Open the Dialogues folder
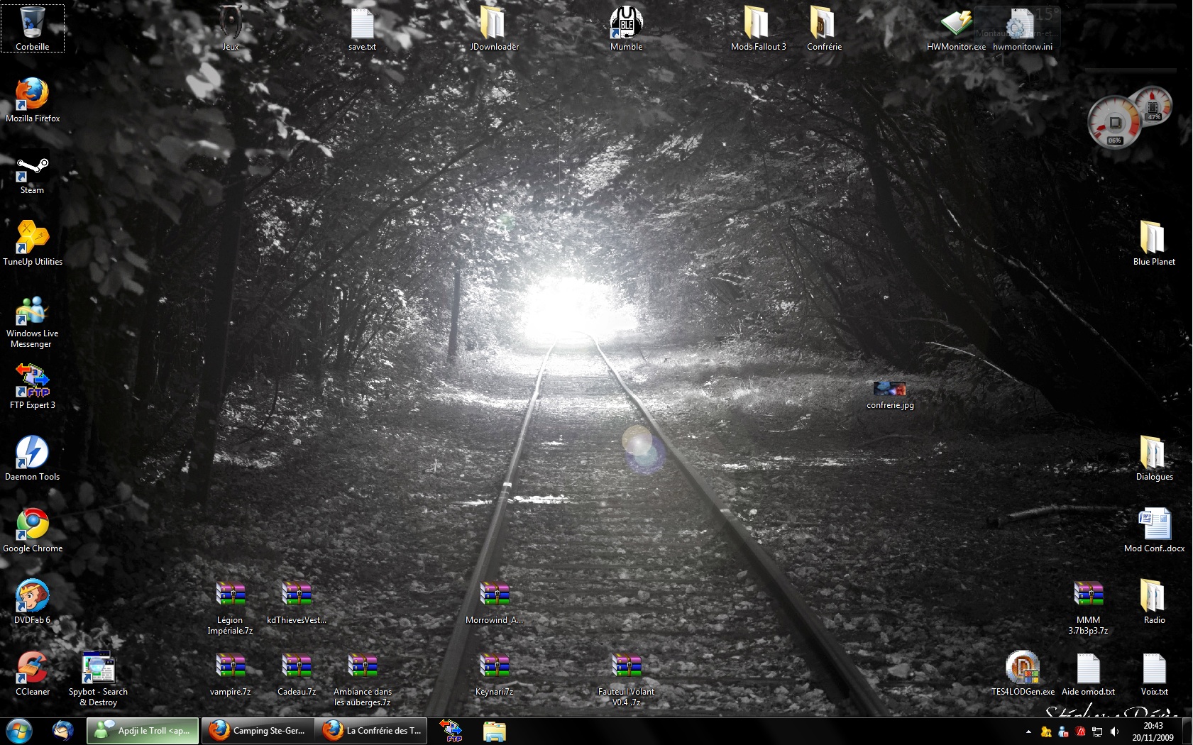Image resolution: width=1193 pixels, height=745 pixels. tap(1154, 458)
